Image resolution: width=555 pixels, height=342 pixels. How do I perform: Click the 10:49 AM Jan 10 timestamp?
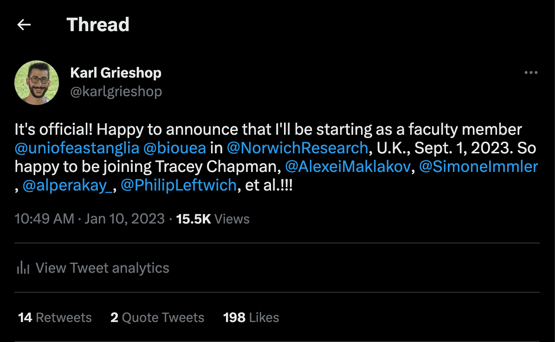pos(90,219)
